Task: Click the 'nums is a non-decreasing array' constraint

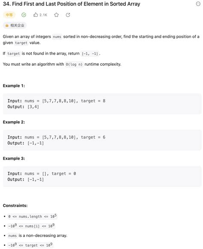Action: click(37, 236)
